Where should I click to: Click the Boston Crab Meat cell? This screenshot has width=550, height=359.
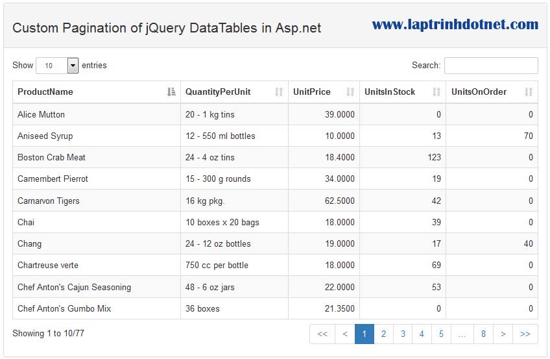[97, 157]
